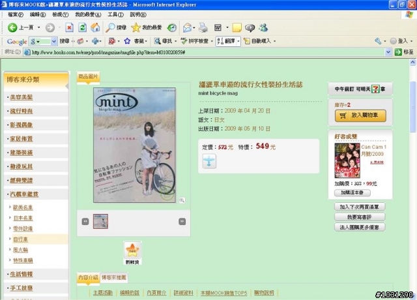Open the Mail envelope icon
Screen dimensions: 417x300
click(x=188, y=27)
